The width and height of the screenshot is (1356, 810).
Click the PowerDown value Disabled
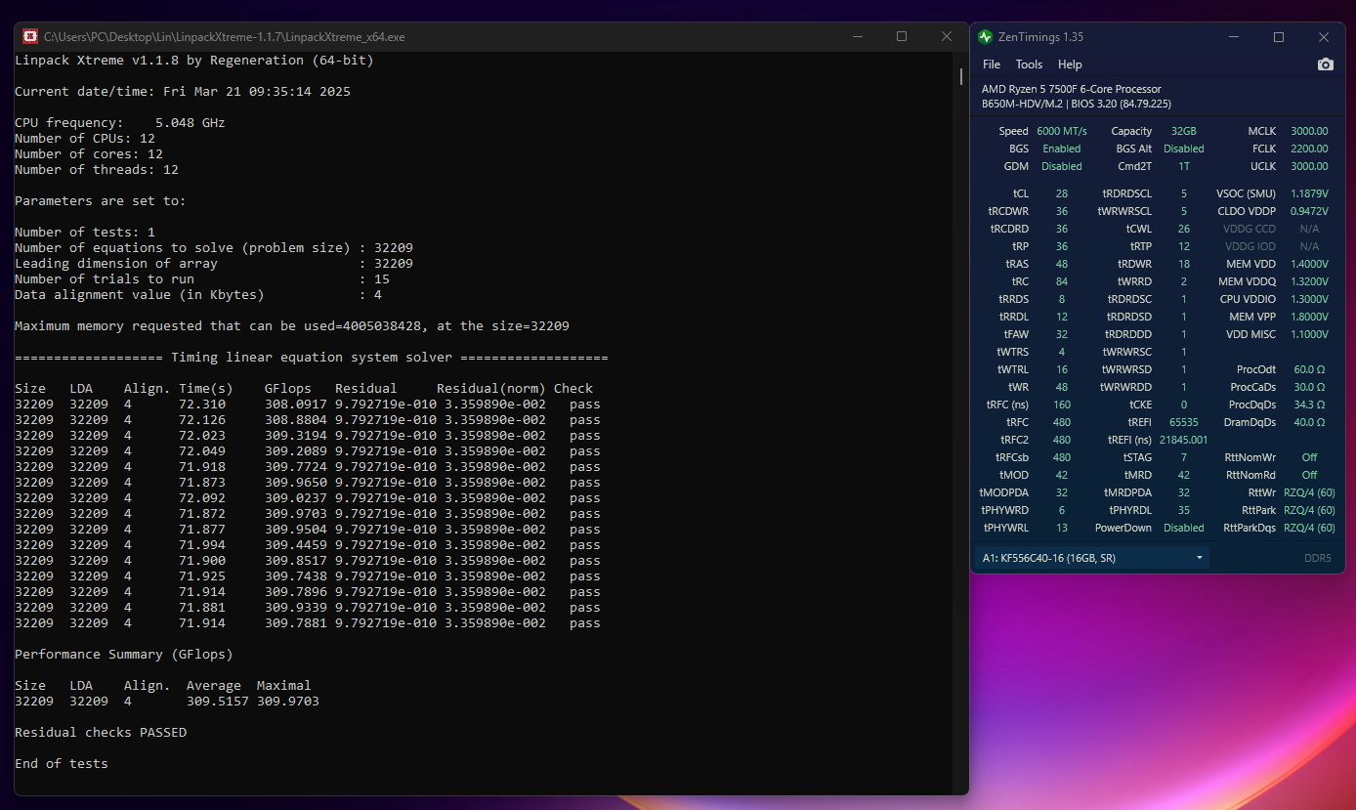point(1183,528)
